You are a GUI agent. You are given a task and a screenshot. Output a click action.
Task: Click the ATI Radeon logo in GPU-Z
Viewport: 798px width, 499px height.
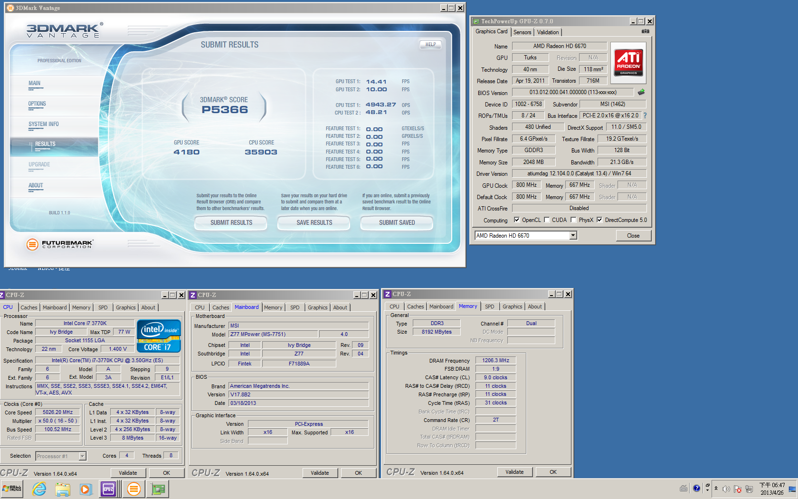click(628, 63)
